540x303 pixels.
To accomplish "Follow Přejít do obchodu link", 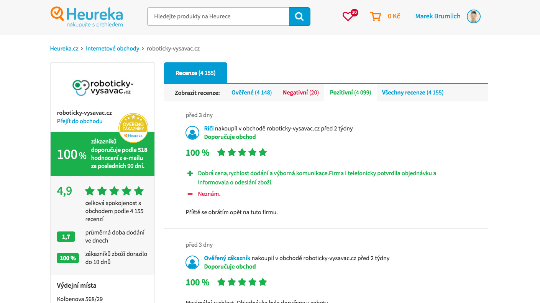I will tap(80, 121).
